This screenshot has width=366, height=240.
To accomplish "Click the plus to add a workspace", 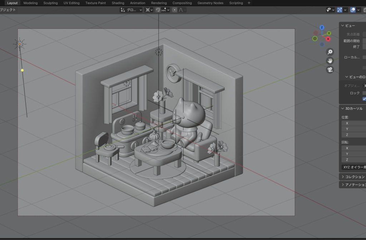I will pos(249,3).
